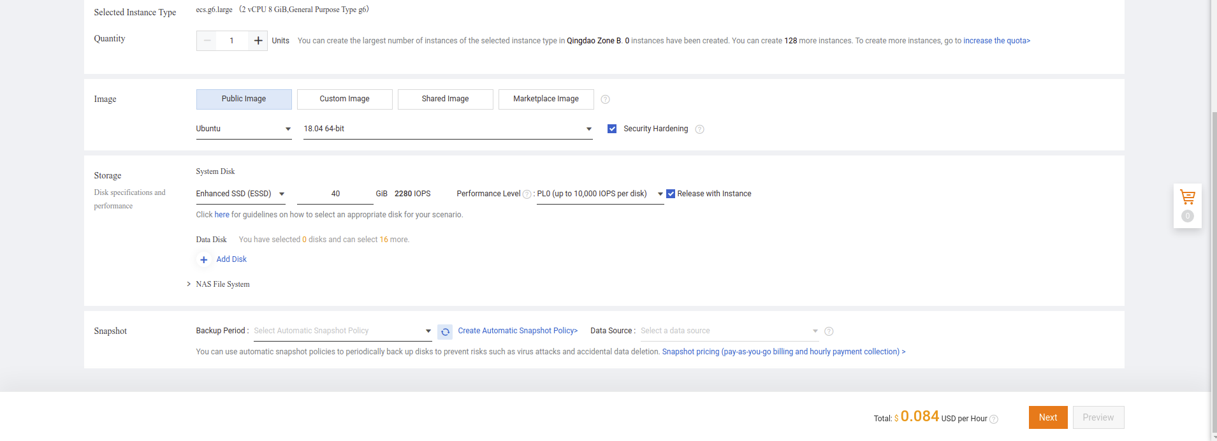Open the Enhanced SSD (ESSD) disk type dropdown
The width and height of the screenshot is (1217, 441).
point(241,194)
